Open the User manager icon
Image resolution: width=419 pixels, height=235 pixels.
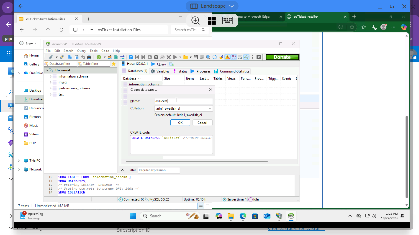[x=110, y=57]
